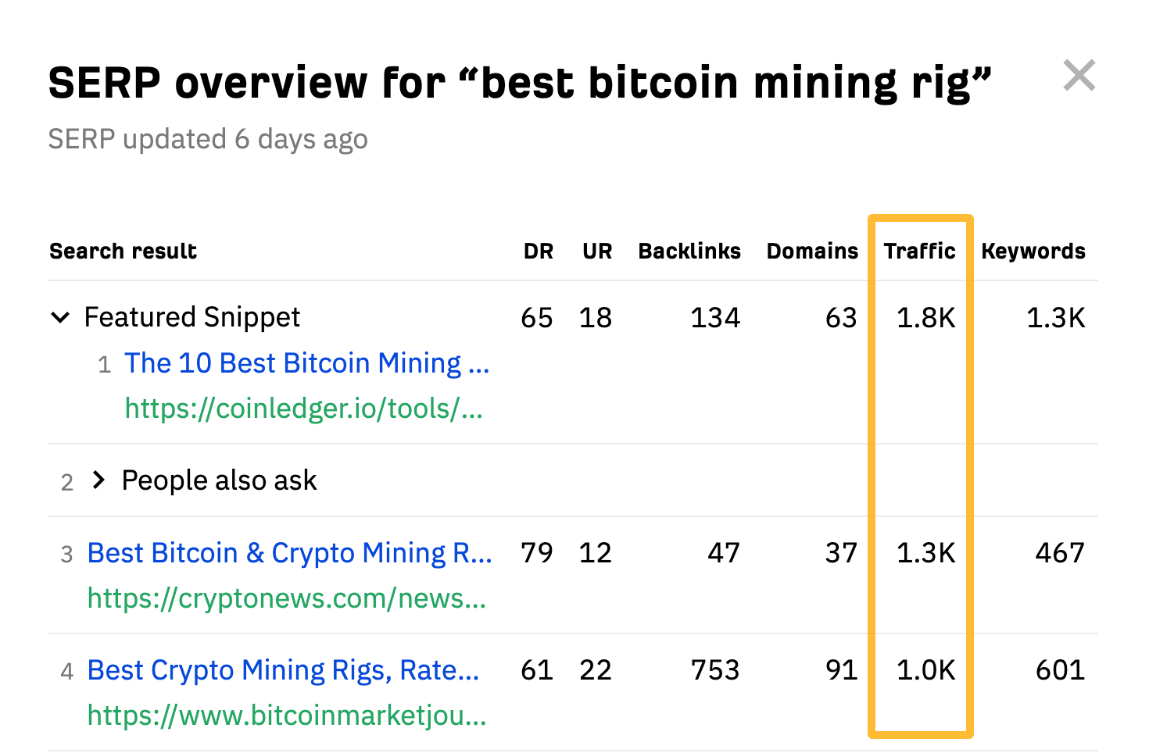Select the 1.8K Traffic value
This screenshot has width=1149, height=753.
(x=925, y=317)
